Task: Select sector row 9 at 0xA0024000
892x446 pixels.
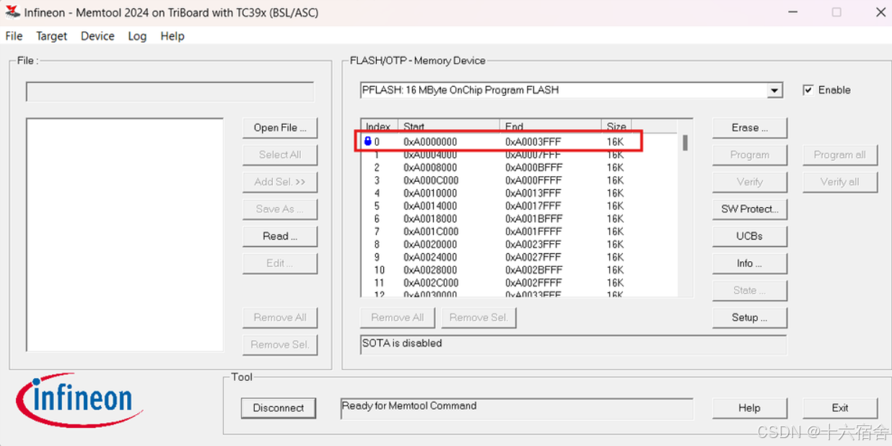Action: tap(520, 257)
